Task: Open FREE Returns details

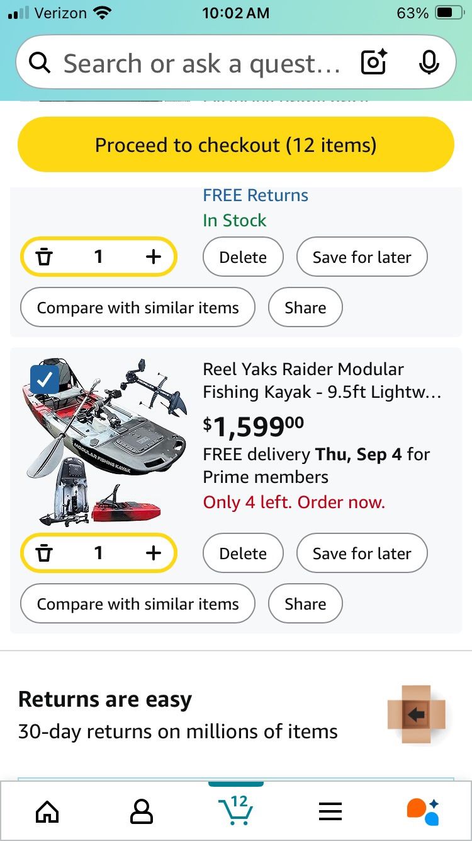Action: [x=255, y=195]
